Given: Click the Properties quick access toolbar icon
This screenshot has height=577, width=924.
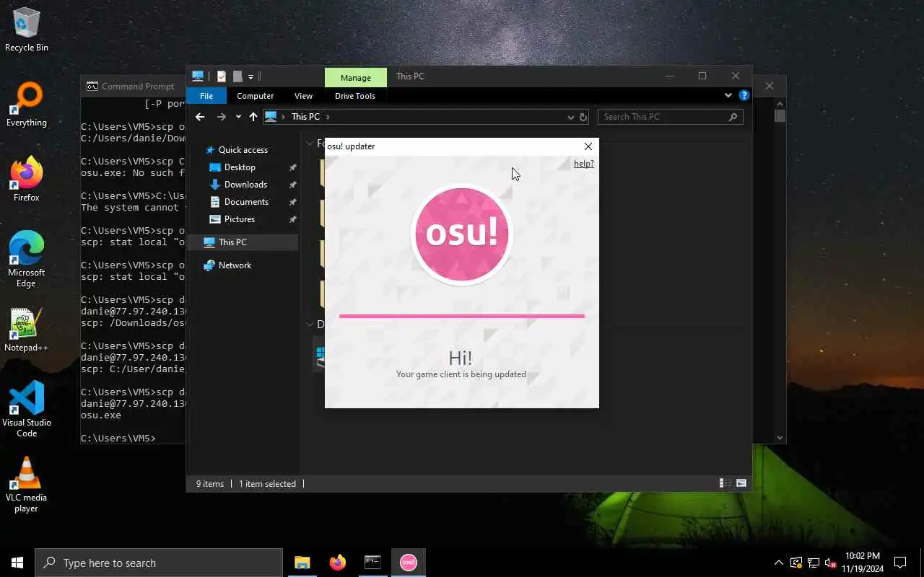Looking at the screenshot, I should (222, 76).
